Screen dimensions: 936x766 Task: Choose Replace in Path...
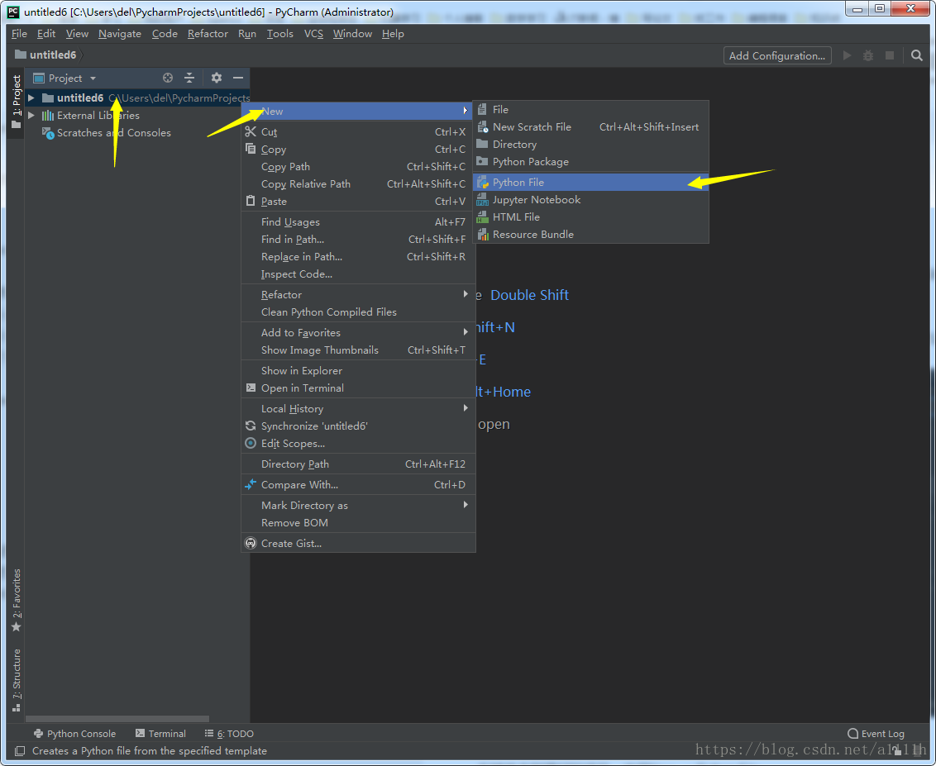tap(358, 256)
